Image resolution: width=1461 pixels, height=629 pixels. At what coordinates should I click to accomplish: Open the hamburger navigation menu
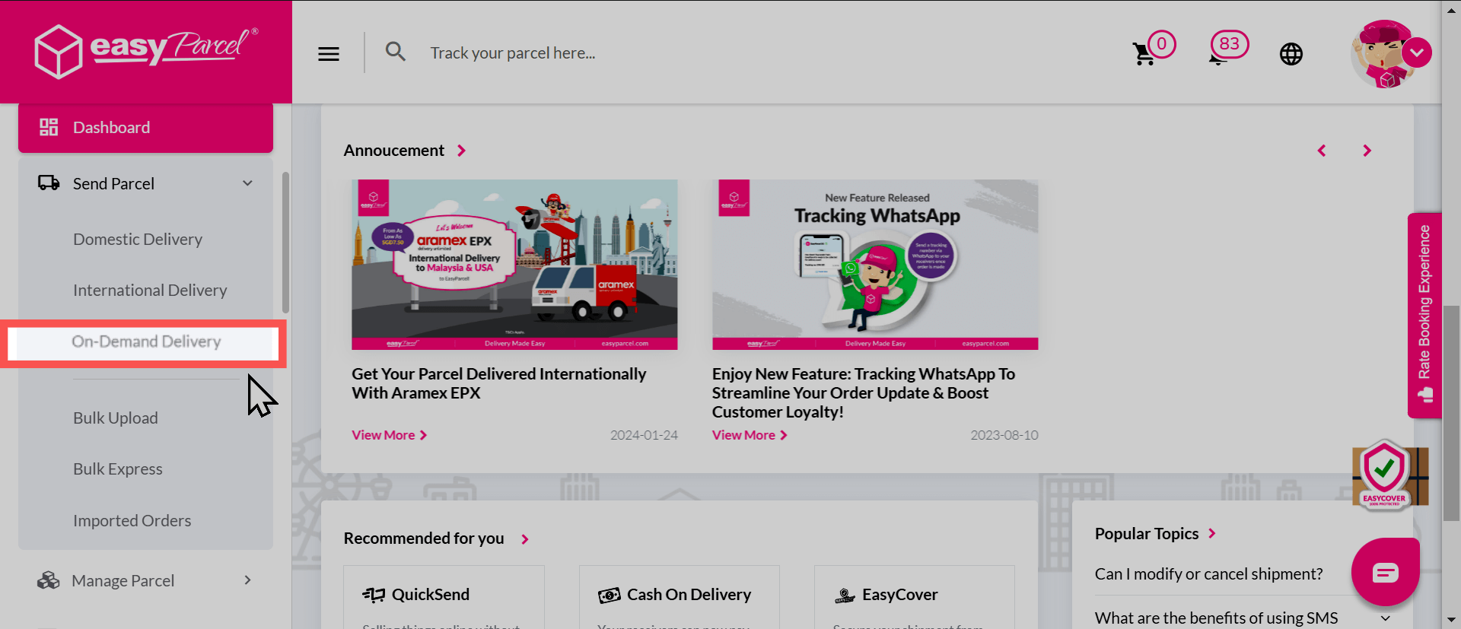tap(328, 53)
